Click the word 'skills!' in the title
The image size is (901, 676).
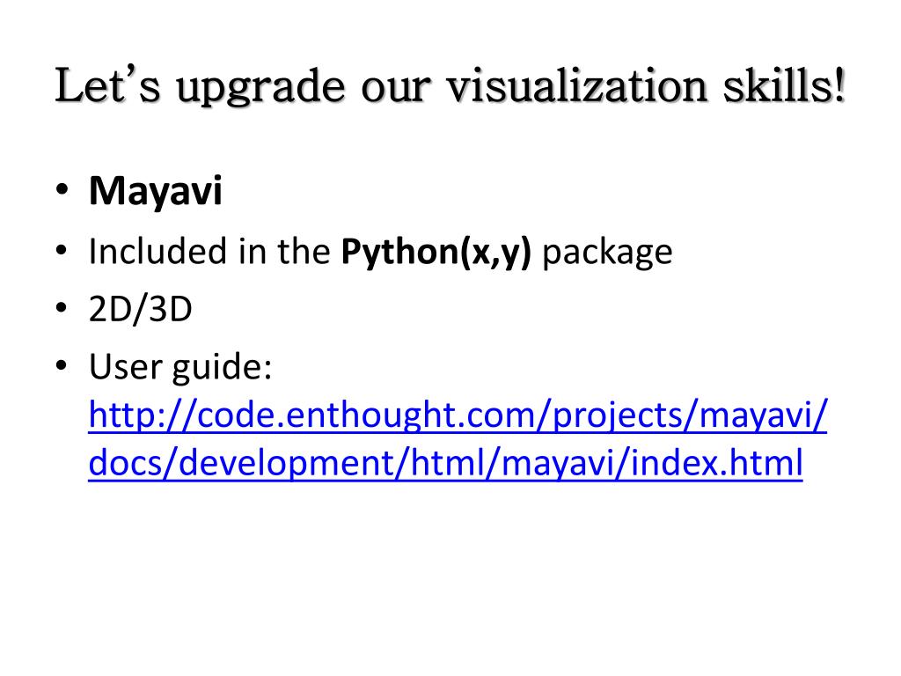[x=784, y=86]
